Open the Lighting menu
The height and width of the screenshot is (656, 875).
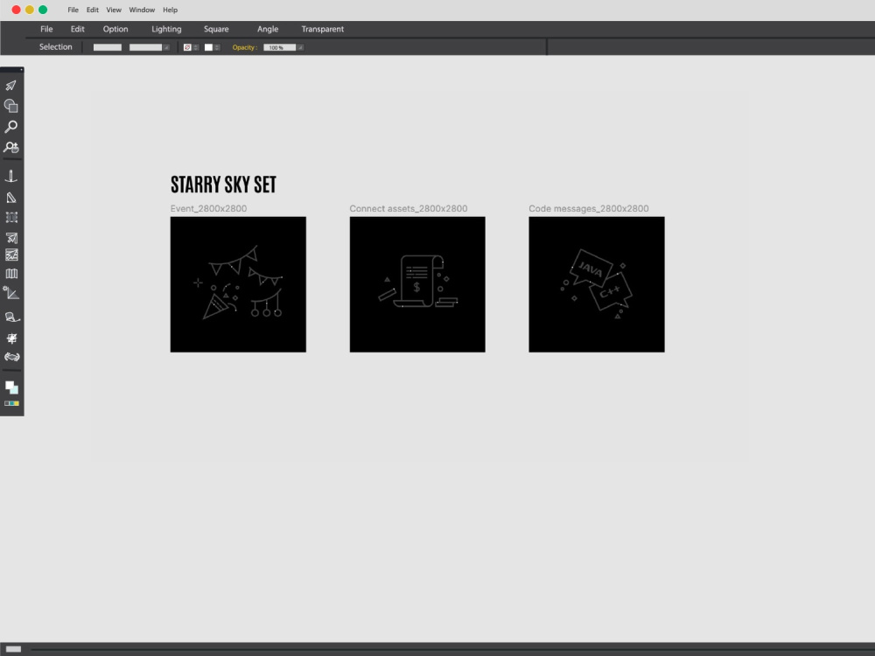(x=166, y=29)
